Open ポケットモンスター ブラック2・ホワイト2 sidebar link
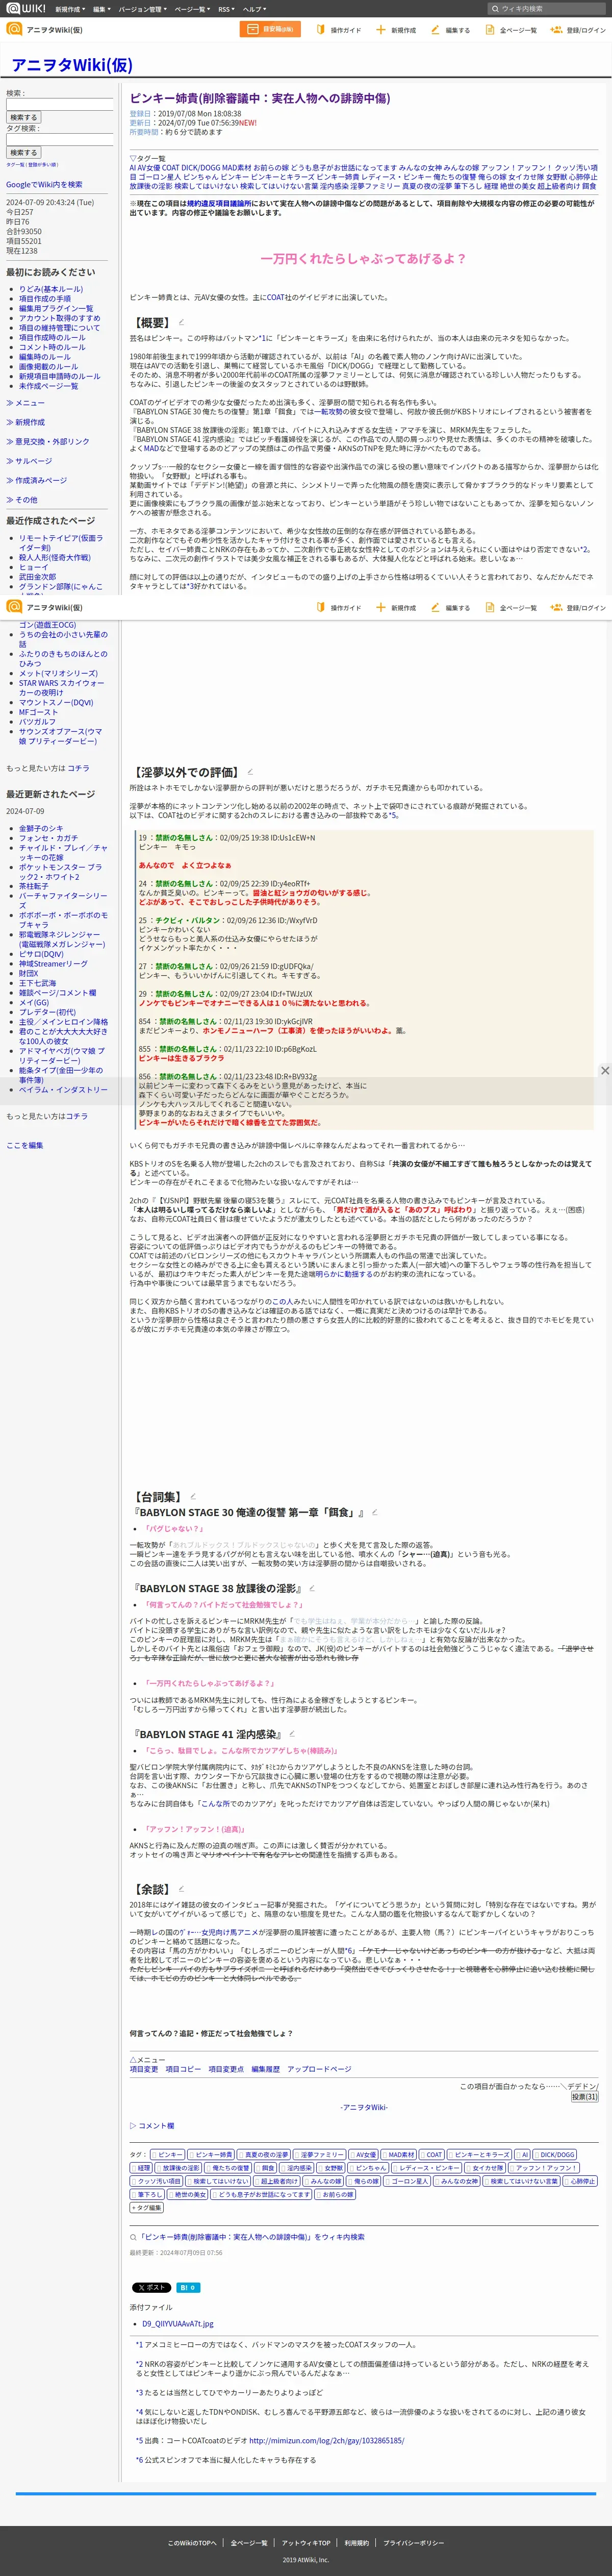612x2576 pixels. coord(60,872)
